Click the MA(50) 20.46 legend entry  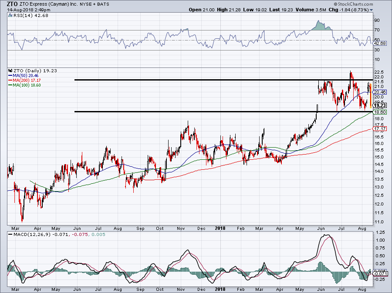tap(23, 75)
